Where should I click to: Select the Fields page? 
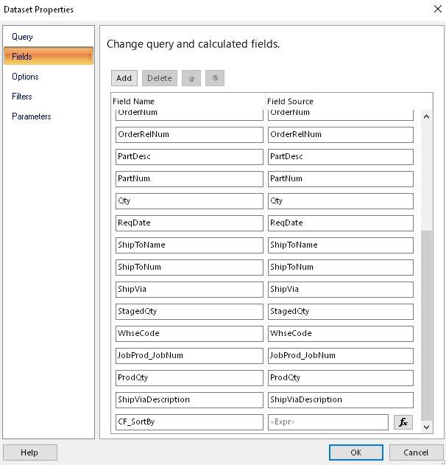click(49, 56)
